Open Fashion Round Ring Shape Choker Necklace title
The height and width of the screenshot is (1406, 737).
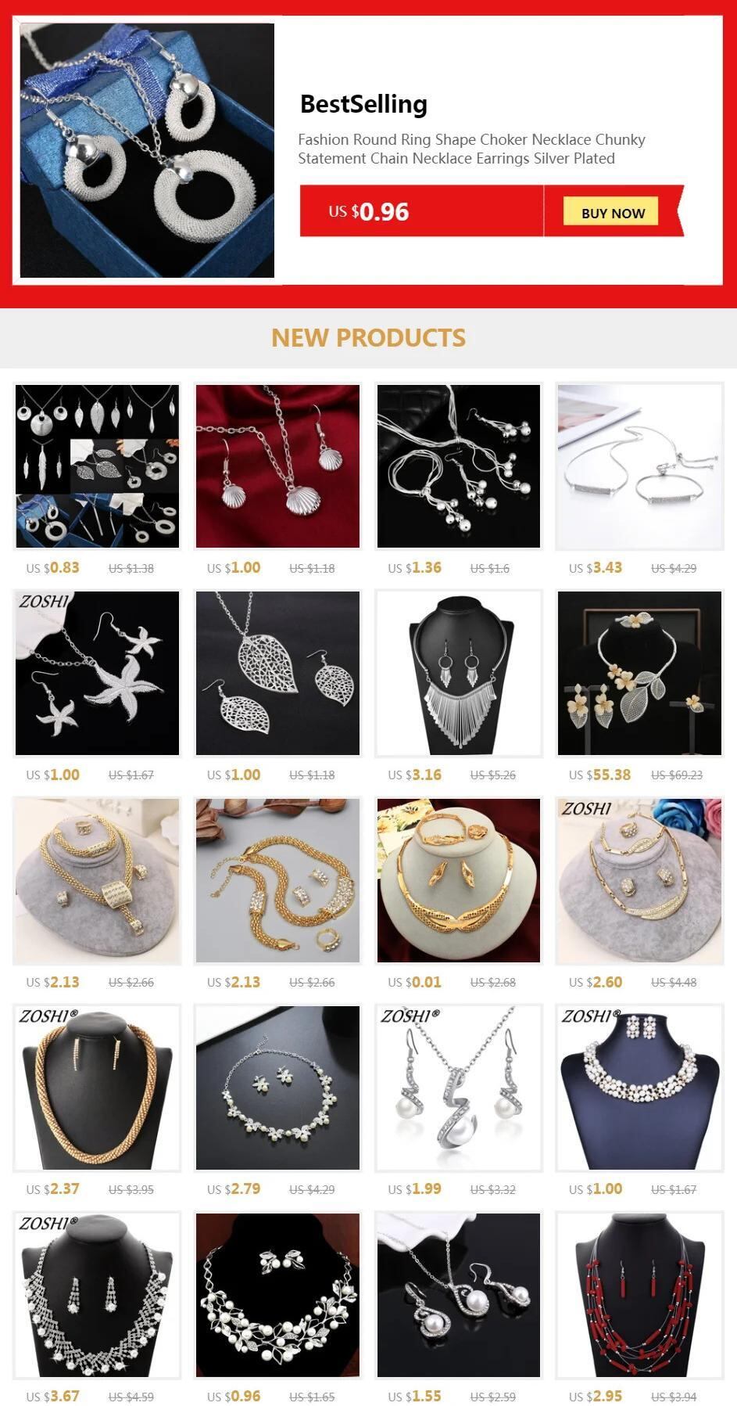(x=471, y=149)
